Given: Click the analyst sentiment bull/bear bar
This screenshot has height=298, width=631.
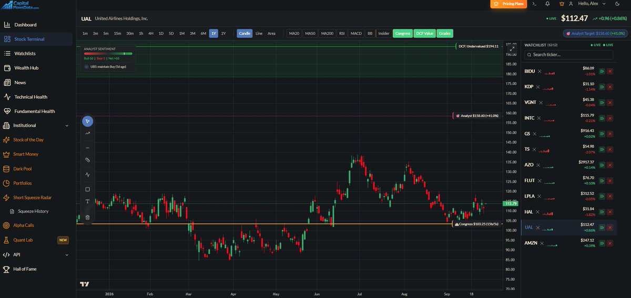Looking at the screenshot, I should (108, 54).
